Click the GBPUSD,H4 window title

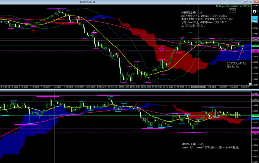[88, 2]
